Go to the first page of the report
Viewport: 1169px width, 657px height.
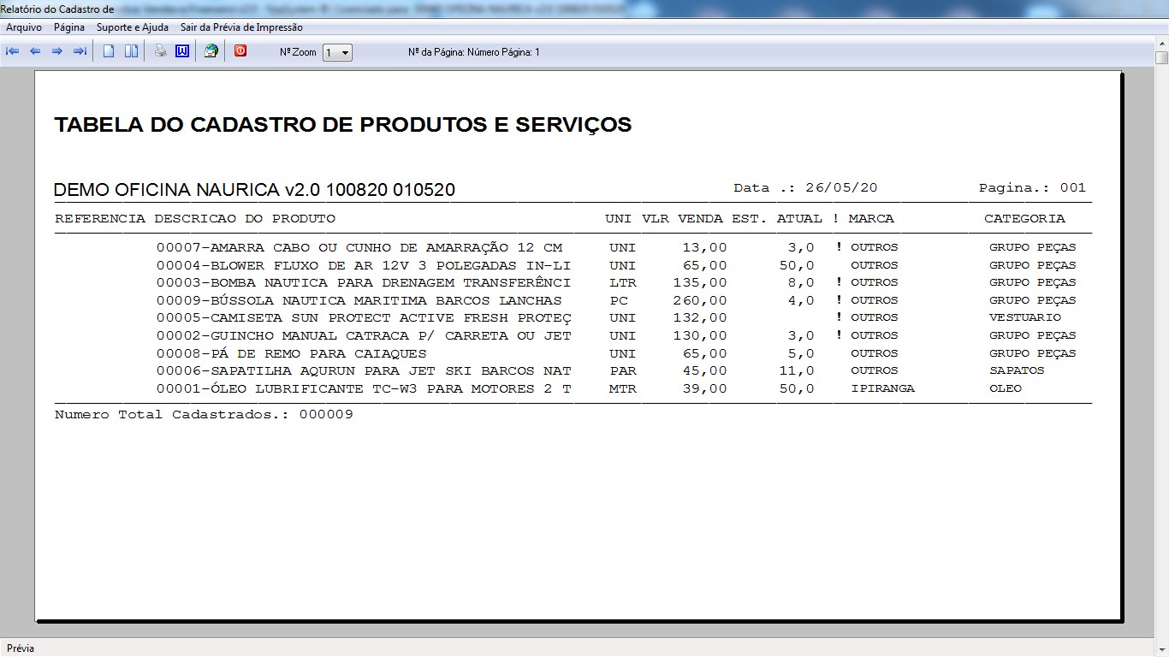(13, 51)
